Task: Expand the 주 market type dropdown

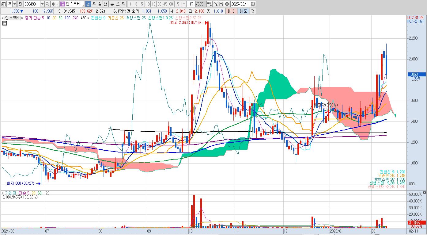Action: click(x=14, y=4)
